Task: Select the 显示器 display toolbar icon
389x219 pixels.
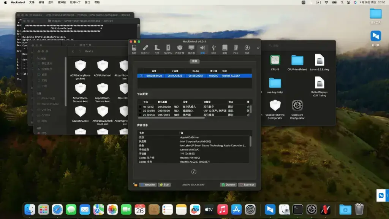Action: coord(191,49)
